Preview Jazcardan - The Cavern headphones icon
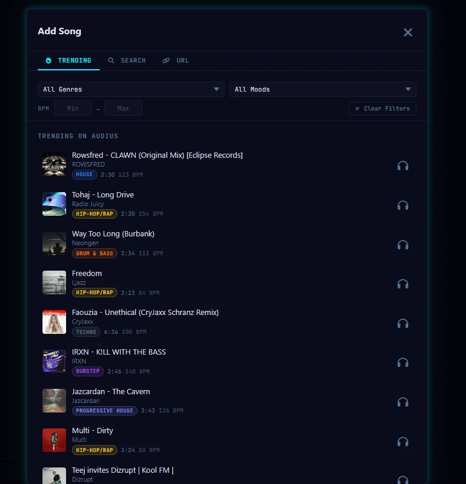 tap(402, 402)
